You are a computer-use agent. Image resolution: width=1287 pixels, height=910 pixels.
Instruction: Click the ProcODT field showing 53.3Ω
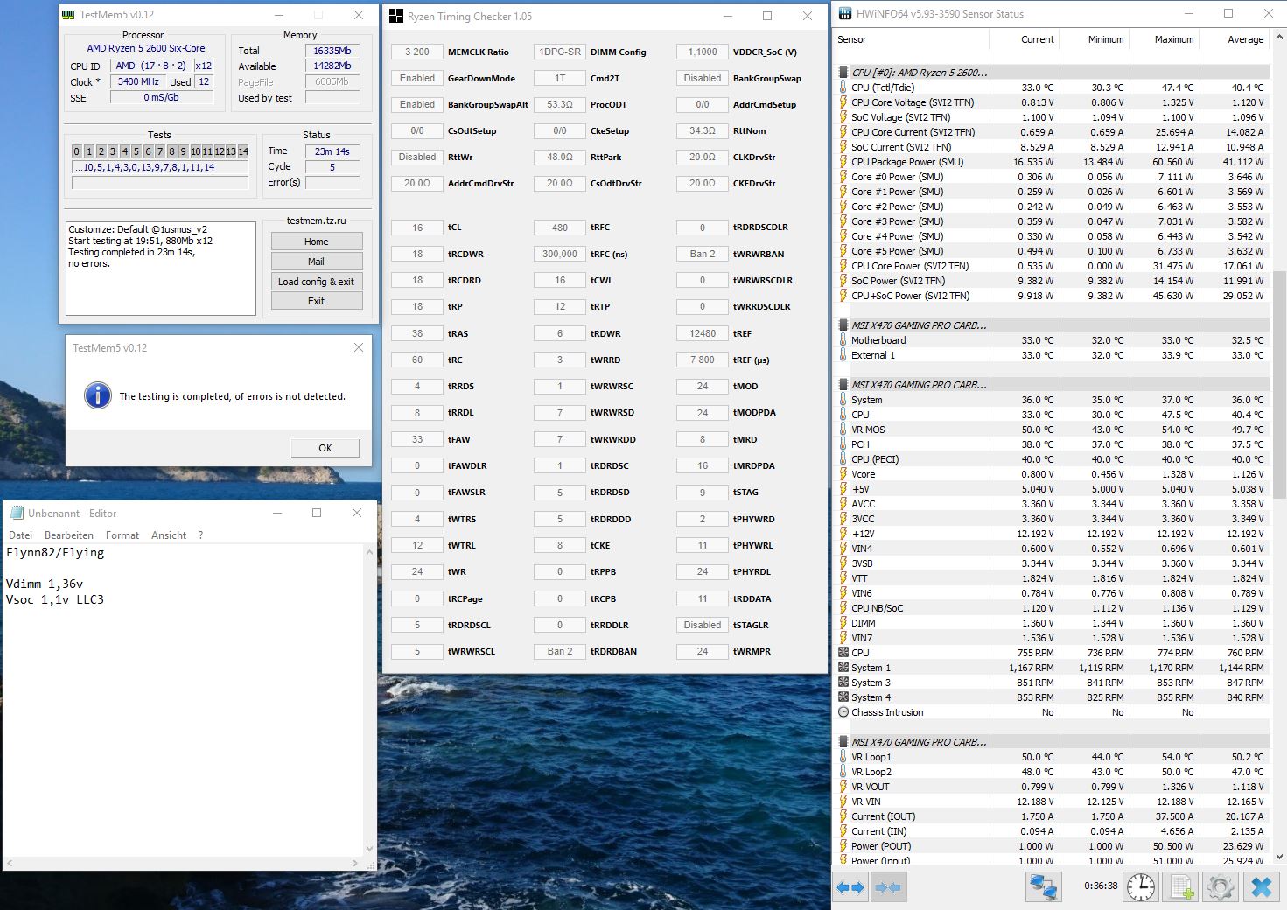(560, 104)
